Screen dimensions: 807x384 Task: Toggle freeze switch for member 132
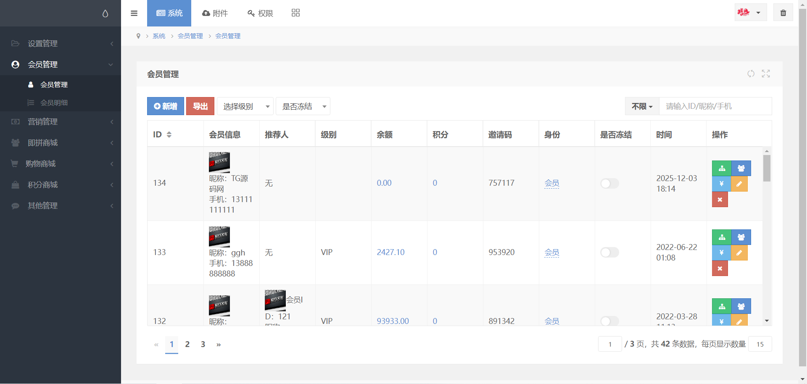(609, 321)
